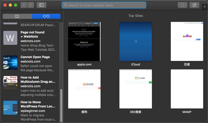Open the apple.com top site thumbnail
Screen dimensions: 208x123
[x=84, y=41]
